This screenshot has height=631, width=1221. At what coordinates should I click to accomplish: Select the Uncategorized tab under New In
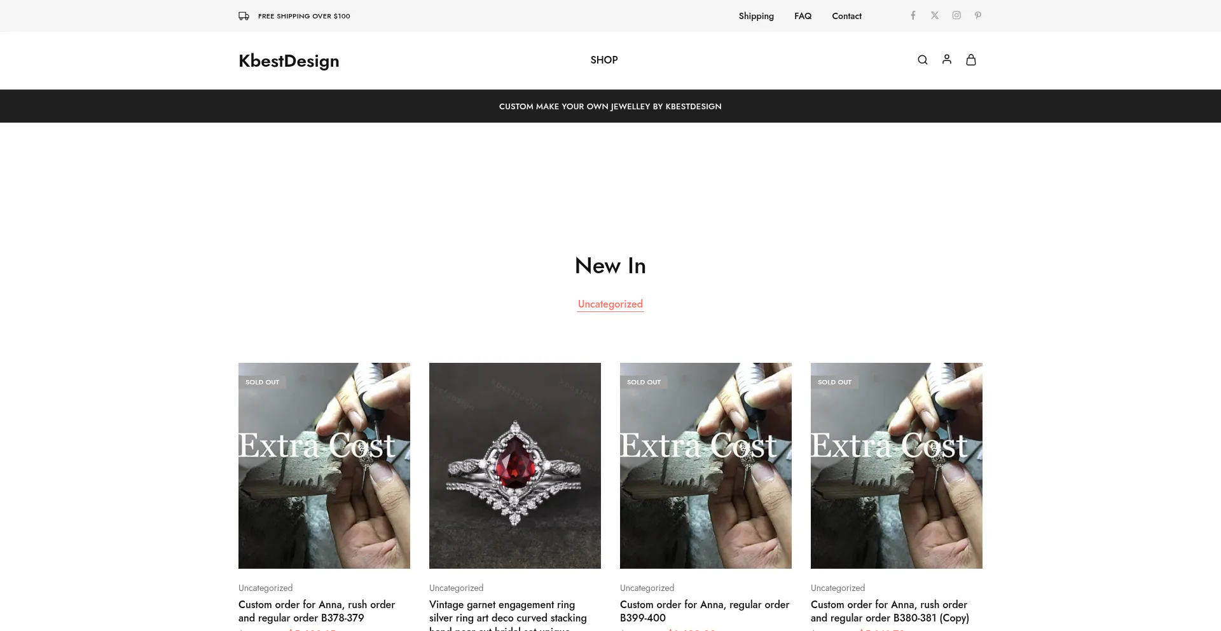[x=610, y=304]
